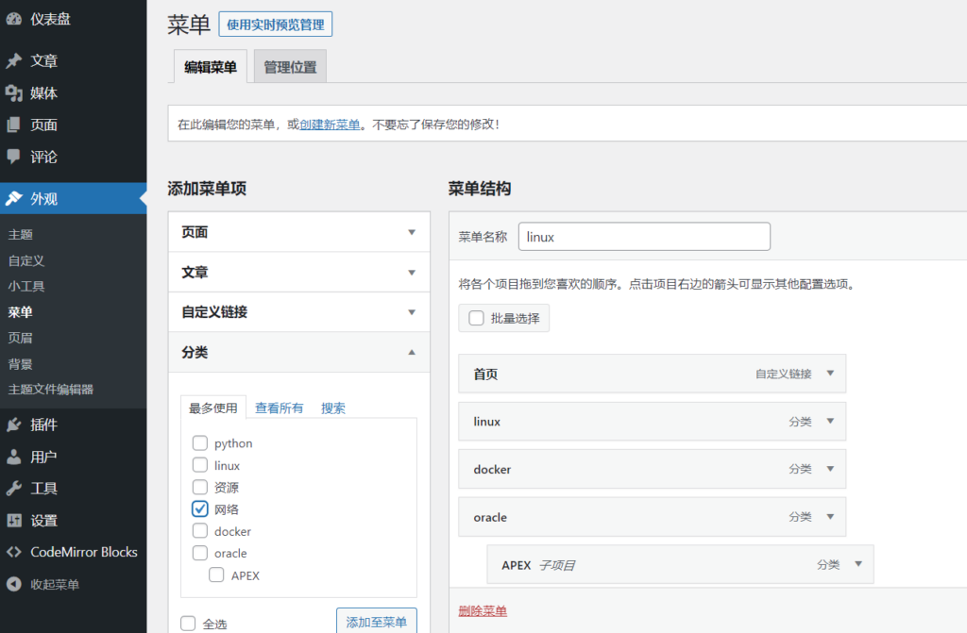Uncheck the 网络 category checkbox

(200, 509)
